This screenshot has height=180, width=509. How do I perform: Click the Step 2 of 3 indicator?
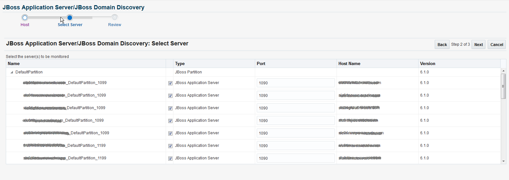point(461,44)
